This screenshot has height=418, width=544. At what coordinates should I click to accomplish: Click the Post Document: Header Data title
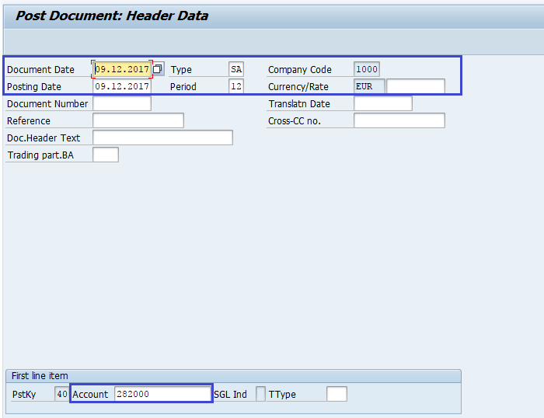(x=112, y=16)
